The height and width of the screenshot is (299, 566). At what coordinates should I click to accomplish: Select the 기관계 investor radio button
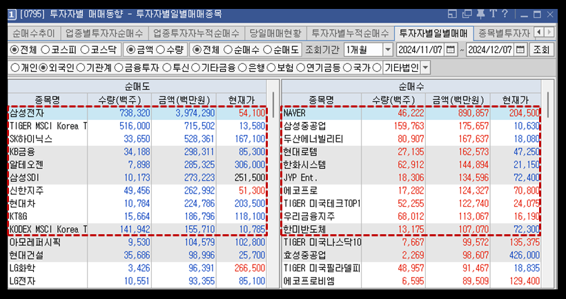(81, 68)
